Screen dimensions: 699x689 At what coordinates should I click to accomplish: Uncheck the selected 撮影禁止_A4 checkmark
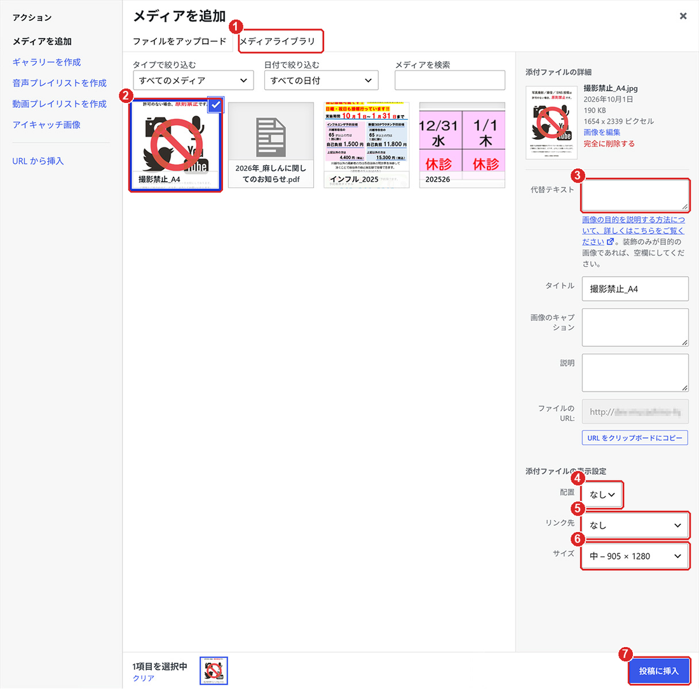pyautogui.click(x=215, y=105)
